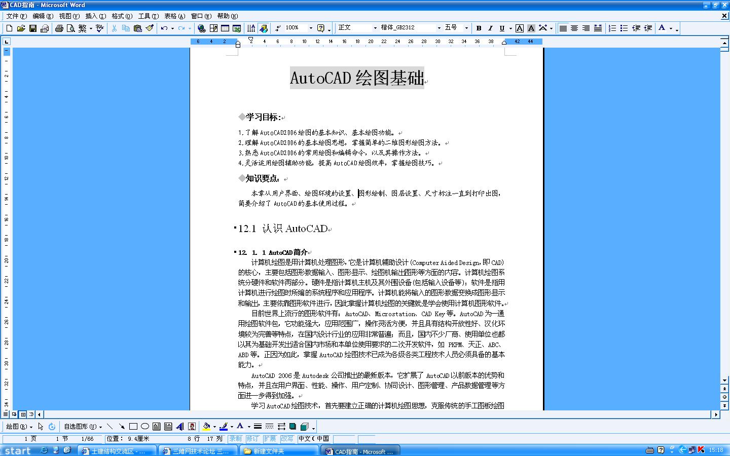The width and height of the screenshot is (730, 456).
Task: Save the document with the floppy disk icon
Action: coord(32,28)
